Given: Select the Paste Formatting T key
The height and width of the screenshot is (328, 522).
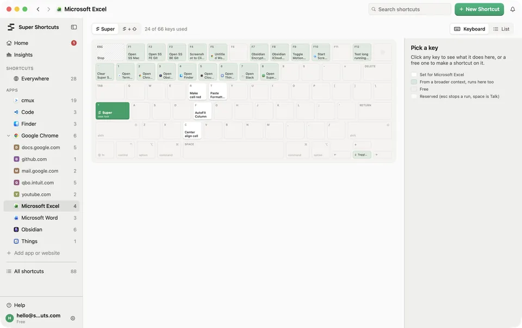Looking at the screenshot, I should click(217, 91).
